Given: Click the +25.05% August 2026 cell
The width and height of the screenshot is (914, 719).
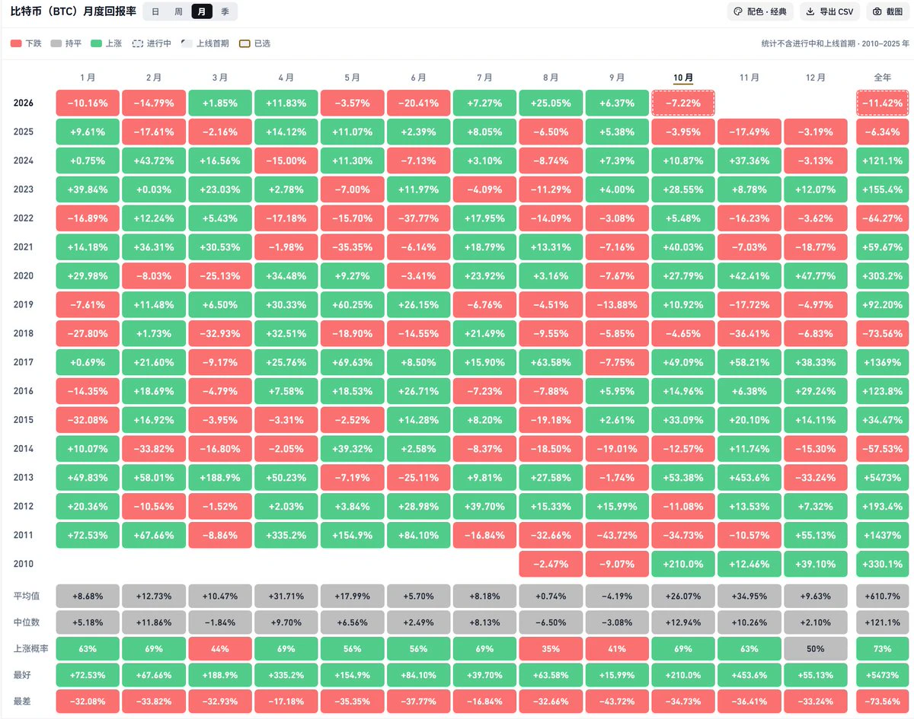Looking at the screenshot, I should point(551,103).
